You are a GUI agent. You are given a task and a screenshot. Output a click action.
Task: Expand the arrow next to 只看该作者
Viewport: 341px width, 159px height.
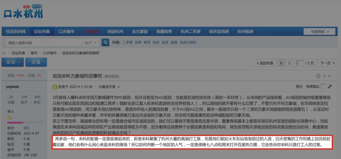[x=119, y=87]
